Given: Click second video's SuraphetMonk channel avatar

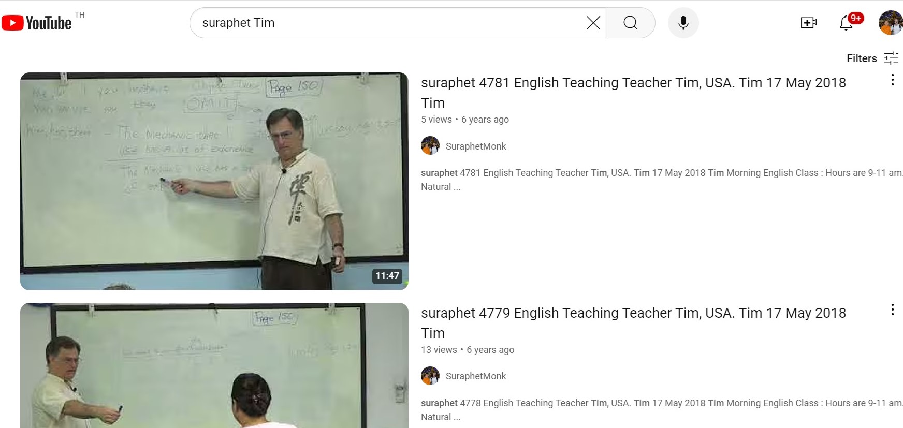Looking at the screenshot, I should pyautogui.click(x=430, y=376).
